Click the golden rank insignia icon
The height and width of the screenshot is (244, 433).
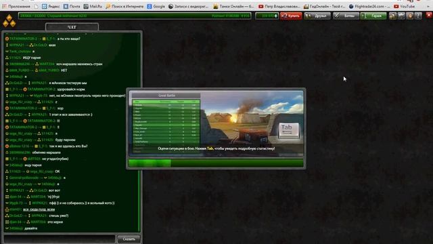(x=9, y=21)
